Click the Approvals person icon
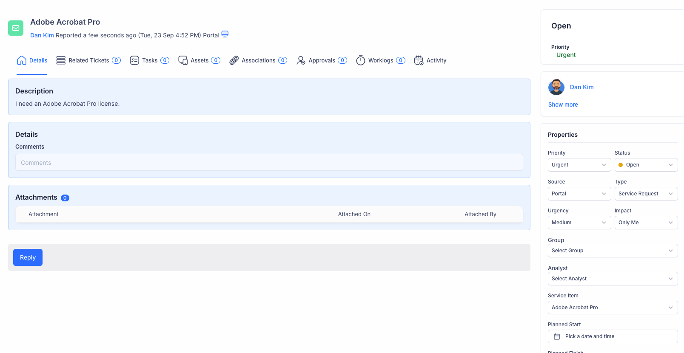This screenshot has width=684, height=353. click(x=301, y=60)
